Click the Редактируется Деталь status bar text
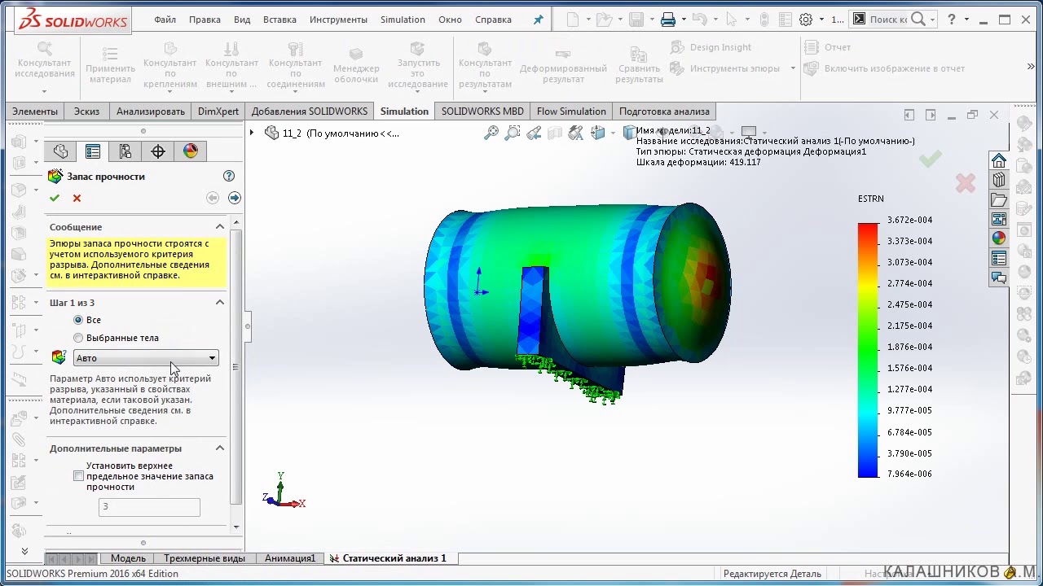1043x586 pixels. click(x=772, y=574)
